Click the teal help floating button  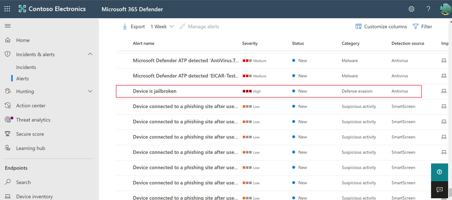(439, 172)
